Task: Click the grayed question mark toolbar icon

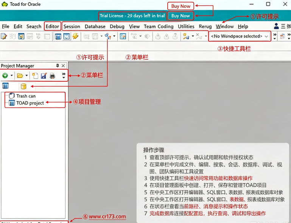Action: (x=175, y=36)
